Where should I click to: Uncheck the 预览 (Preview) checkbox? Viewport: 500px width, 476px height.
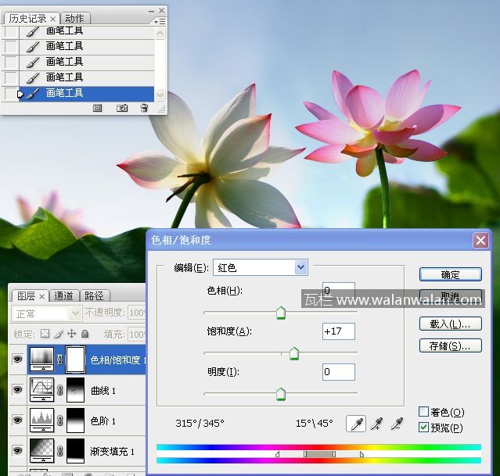tap(423, 428)
